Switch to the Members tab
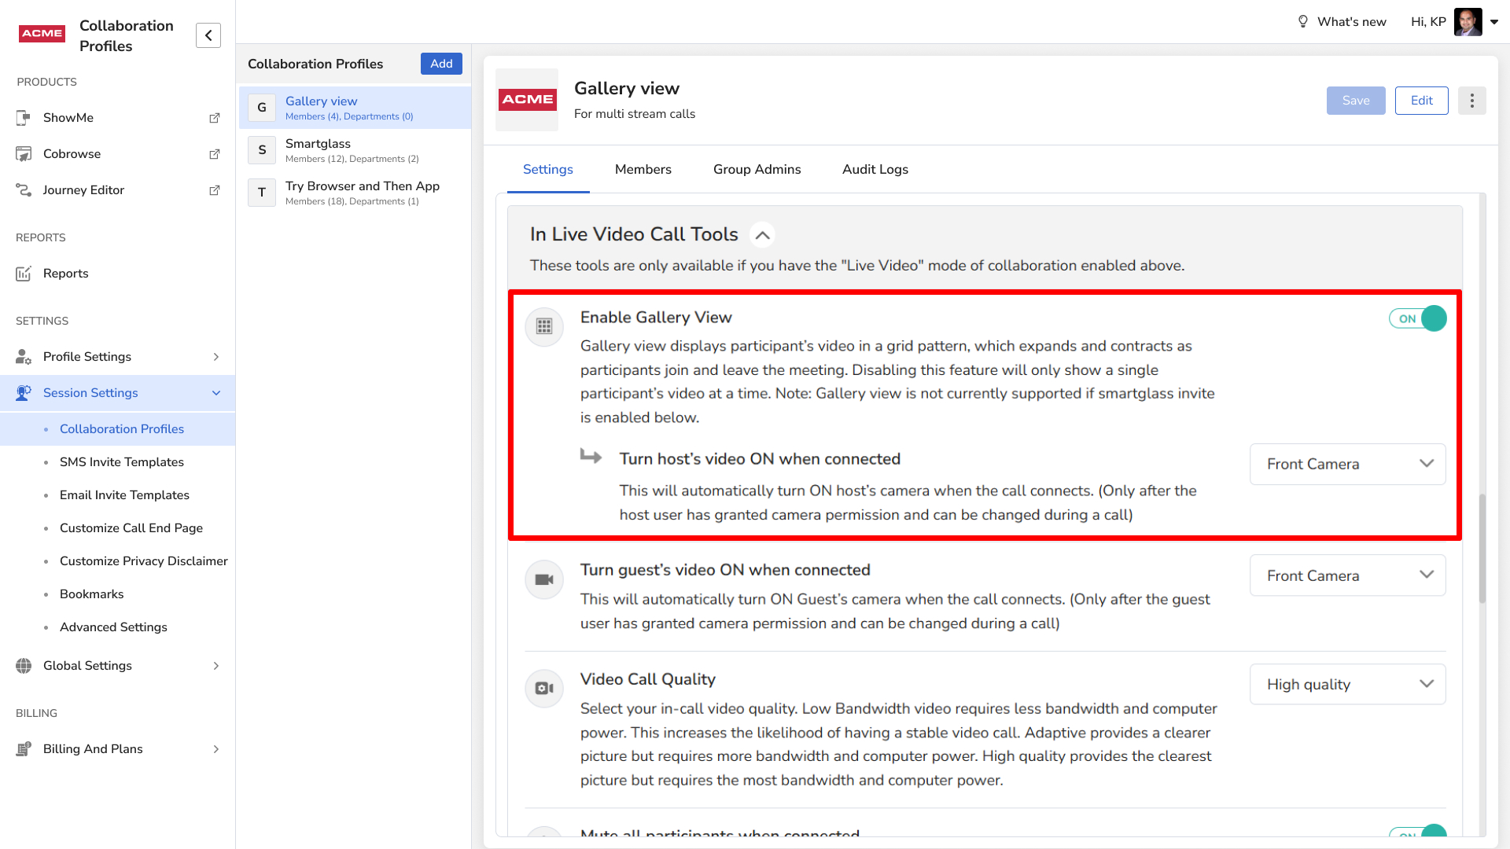 tap(643, 169)
